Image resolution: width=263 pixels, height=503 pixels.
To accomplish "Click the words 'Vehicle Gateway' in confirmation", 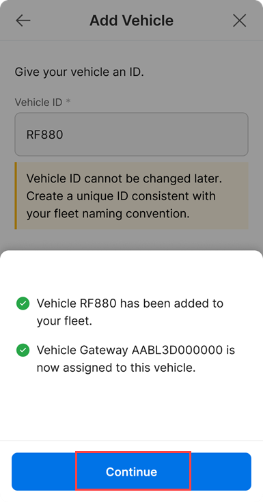I will point(82,351).
